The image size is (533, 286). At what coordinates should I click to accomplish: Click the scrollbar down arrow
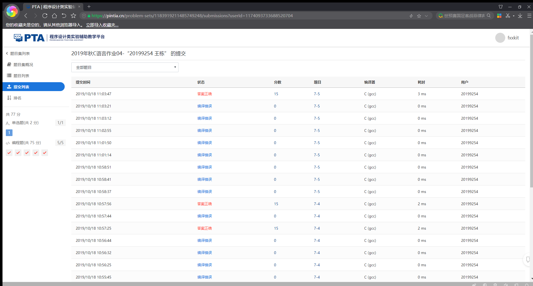[x=531, y=279]
